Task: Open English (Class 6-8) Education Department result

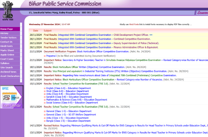Action: (x=68, y=88)
